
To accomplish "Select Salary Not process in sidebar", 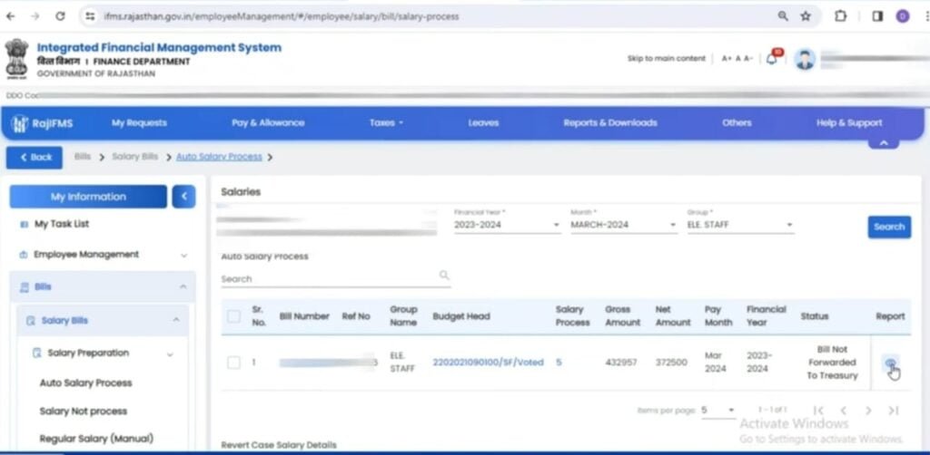I will pos(83,411).
